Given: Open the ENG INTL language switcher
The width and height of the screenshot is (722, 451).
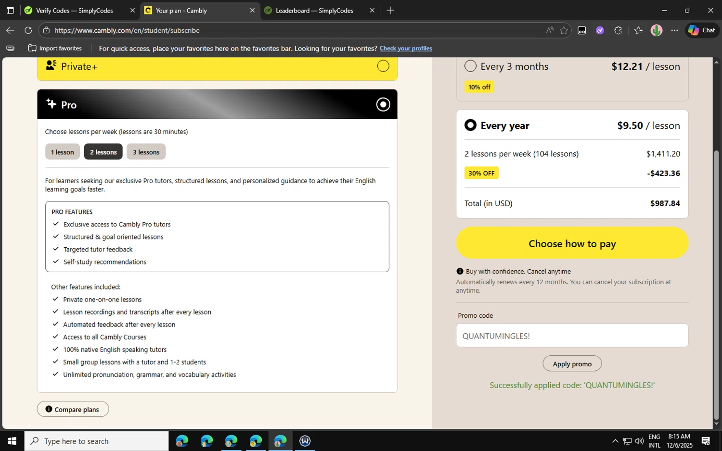Looking at the screenshot, I should [654, 441].
